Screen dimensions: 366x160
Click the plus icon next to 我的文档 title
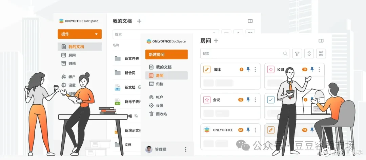click(x=139, y=21)
